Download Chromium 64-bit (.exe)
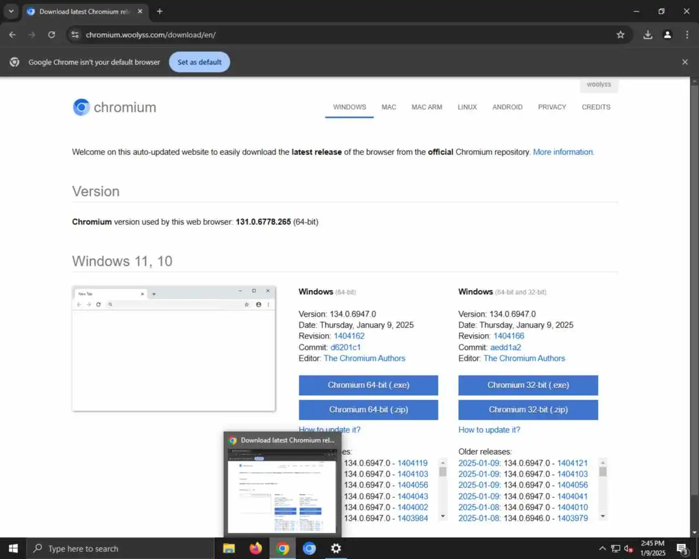 pos(368,385)
